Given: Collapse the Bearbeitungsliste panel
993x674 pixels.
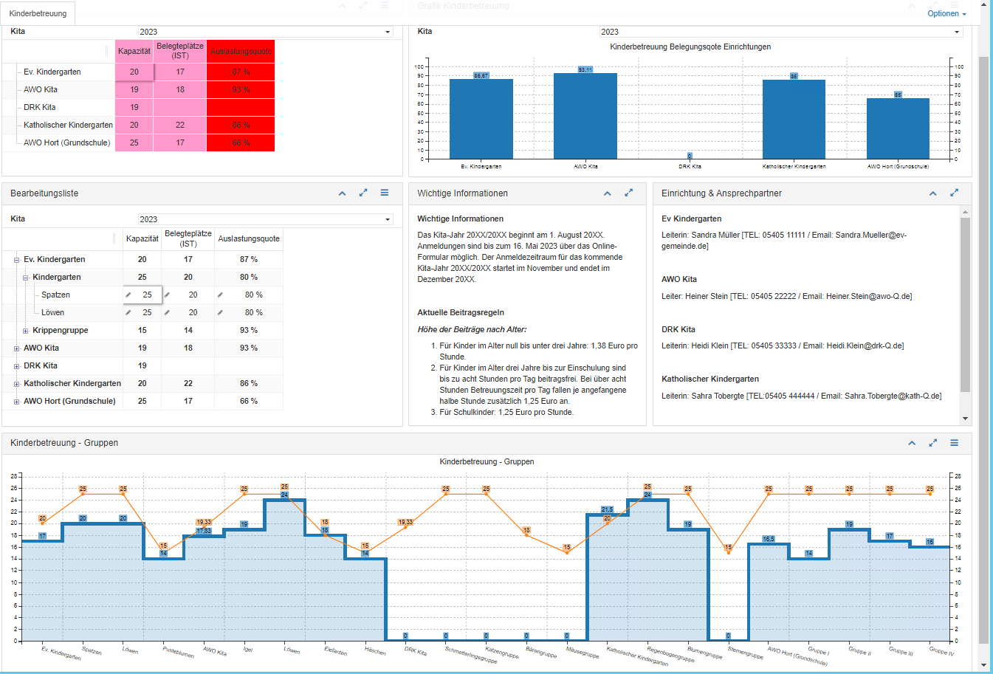Looking at the screenshot, I should (x=342, y=193).
